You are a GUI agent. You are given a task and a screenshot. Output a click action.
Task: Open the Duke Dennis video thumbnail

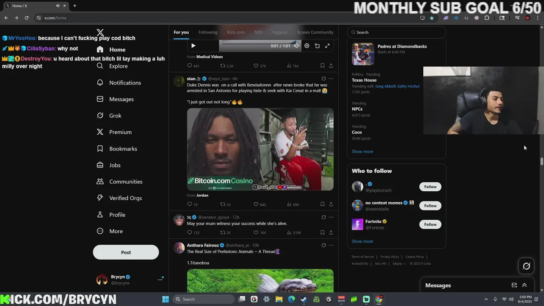tap(260, 149)
